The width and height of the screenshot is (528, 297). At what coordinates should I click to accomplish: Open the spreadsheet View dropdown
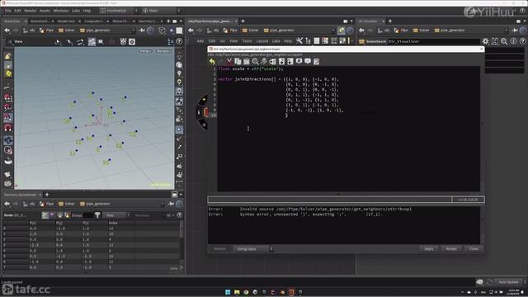point(115,215)
